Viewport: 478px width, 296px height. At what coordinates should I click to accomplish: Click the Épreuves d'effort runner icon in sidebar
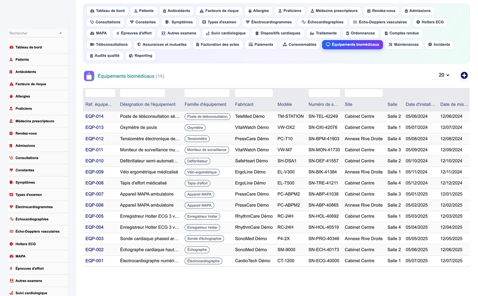11,269
